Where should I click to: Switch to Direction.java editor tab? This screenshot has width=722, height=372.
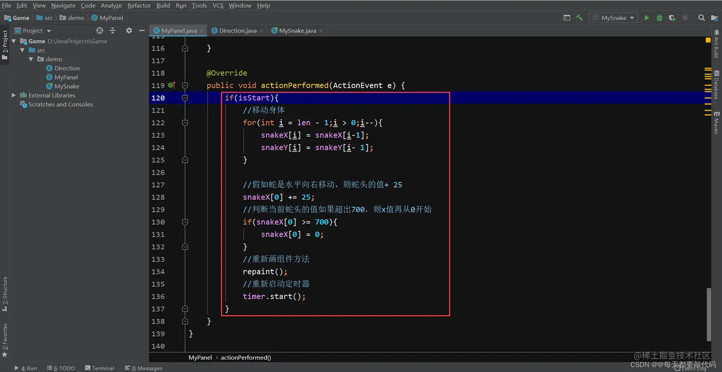(x=237, y=31)
